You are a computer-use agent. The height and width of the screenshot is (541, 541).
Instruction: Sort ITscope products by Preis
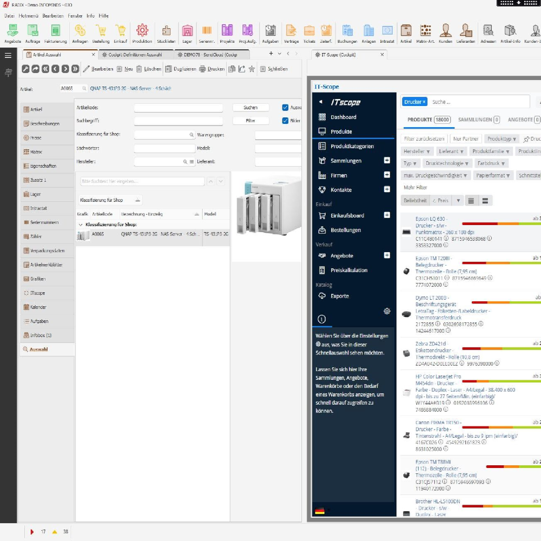click(x=441, y=201)
